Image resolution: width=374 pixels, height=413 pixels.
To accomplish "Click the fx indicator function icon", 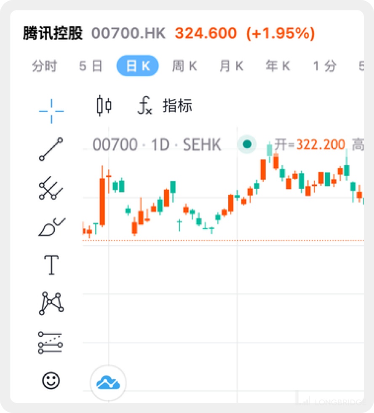I will tap(144, 105).
